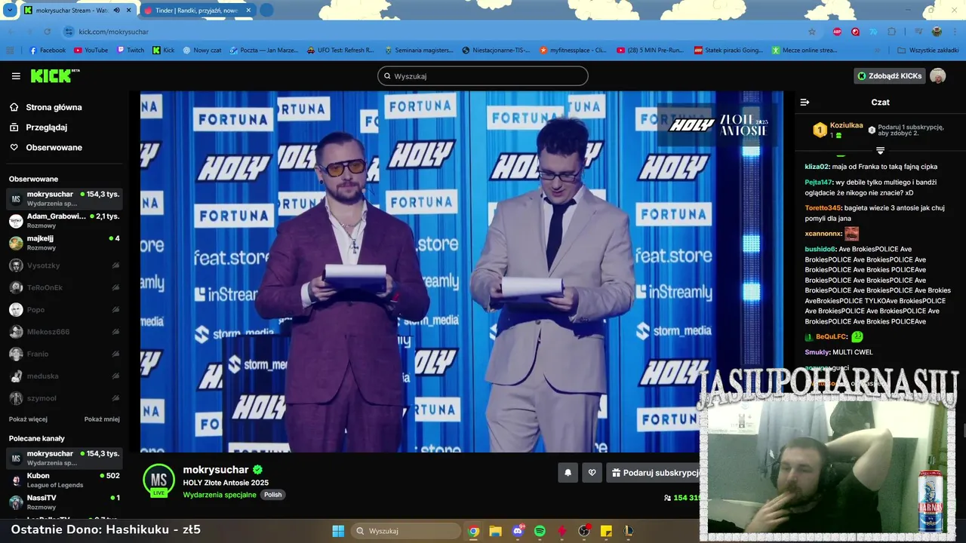Open the Facebook bookmark
Screen dimensions: 966x543
point(47,51)
